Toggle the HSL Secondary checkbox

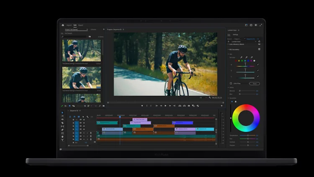pyautogui.click(x=259, y=49)
